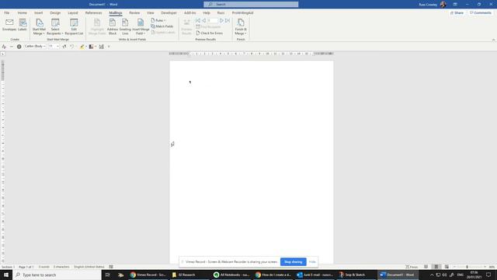Switch to the Layout tab
Screen dimensions: 497x280
tap(72, 12)
